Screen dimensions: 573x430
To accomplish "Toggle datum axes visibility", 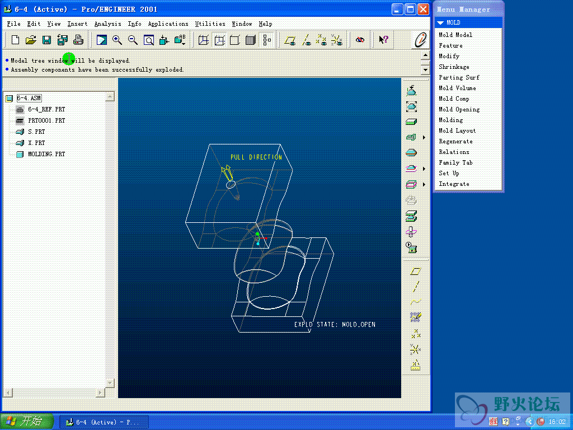I will pos(306,40).
